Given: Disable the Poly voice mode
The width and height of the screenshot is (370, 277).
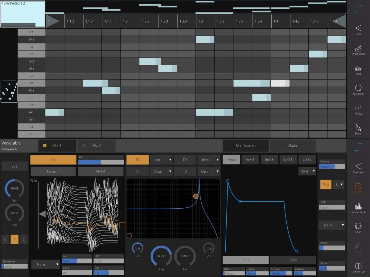Looking at the screenshot, I should (326, 184).
